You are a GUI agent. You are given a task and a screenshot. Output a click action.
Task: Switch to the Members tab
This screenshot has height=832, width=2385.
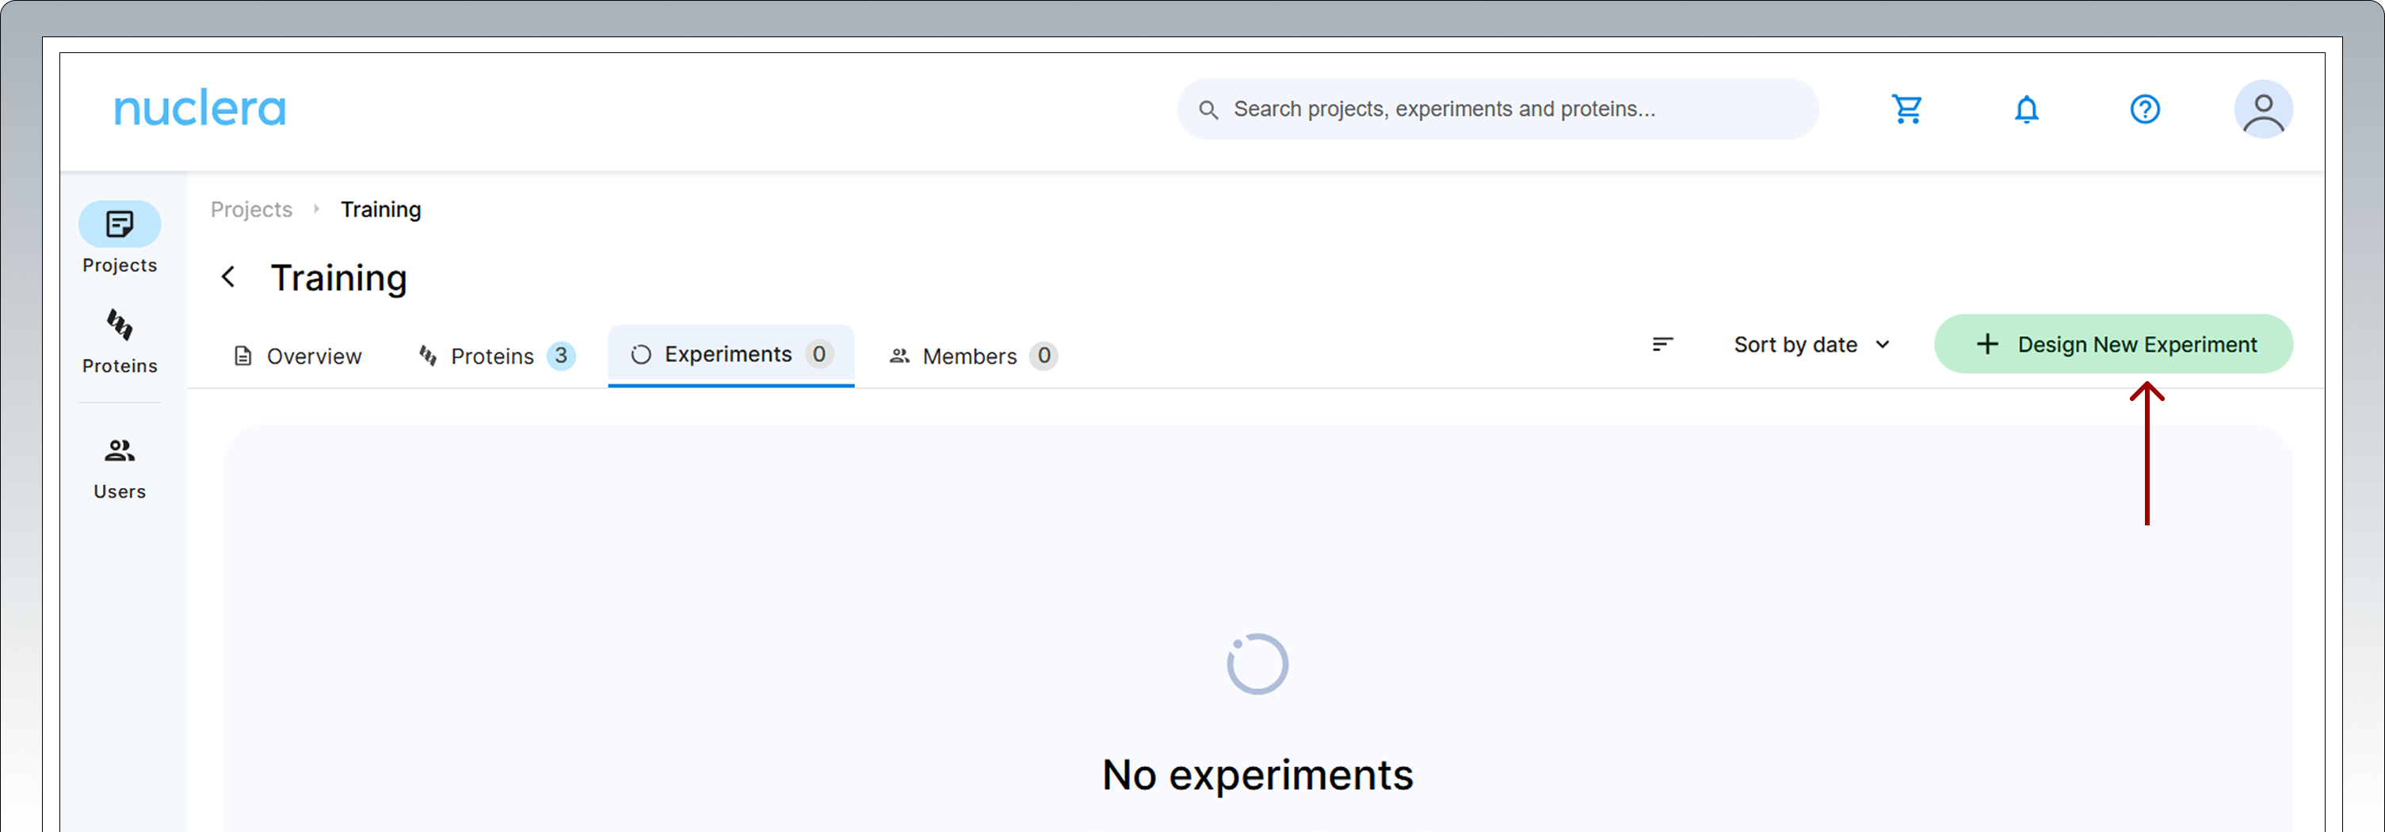pyautogui.click(x=972, y=357)
